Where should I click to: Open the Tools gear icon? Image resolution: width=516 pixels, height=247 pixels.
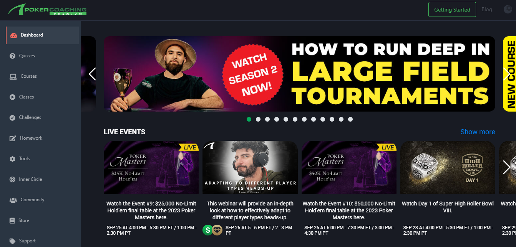tap(12, 159)
